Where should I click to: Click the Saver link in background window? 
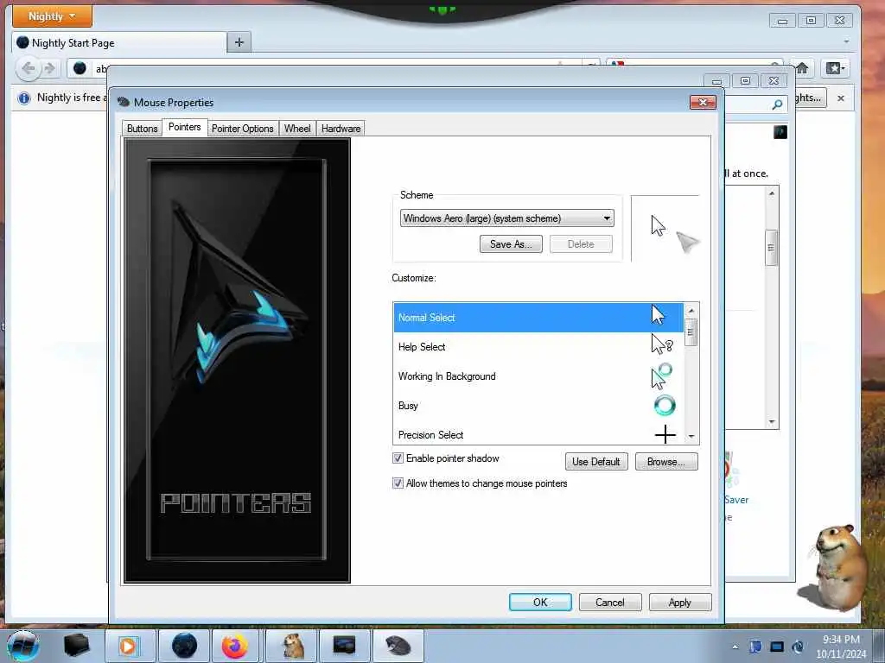click(x=736, y=500)
